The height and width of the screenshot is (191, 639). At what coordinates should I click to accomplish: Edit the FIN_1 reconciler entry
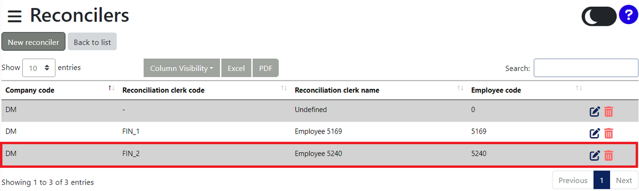coord(595,133)
